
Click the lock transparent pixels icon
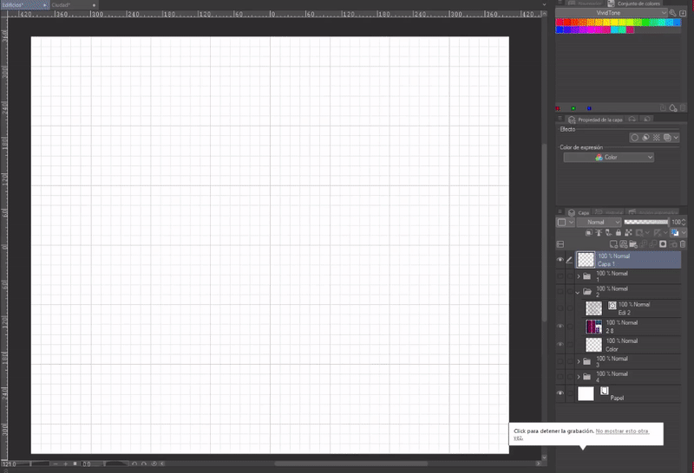coord(628,232)
